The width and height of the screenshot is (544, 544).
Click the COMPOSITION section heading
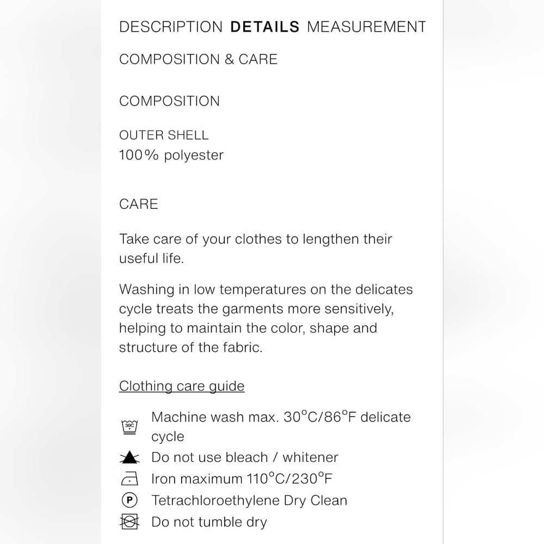pyautogui.click(x=169, y=101)
